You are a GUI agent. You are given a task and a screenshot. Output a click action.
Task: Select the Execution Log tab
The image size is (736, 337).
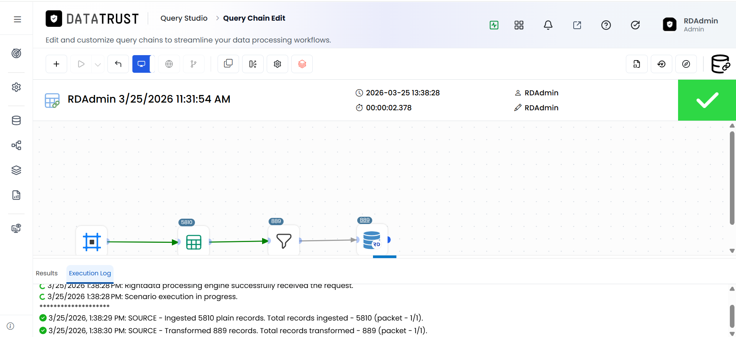click(90, 273)
